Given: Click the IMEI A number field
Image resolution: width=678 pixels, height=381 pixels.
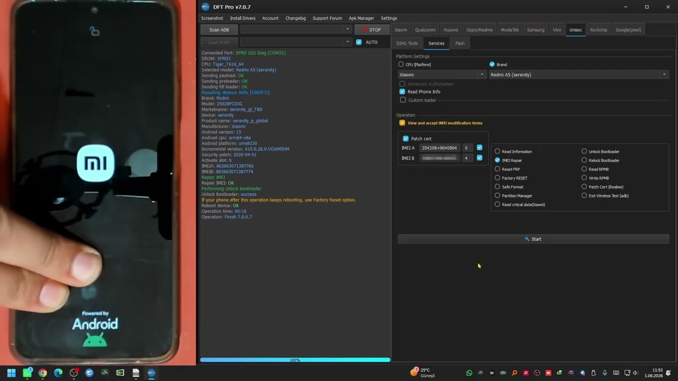Looking at the screenshot, I should click(439, 148).
